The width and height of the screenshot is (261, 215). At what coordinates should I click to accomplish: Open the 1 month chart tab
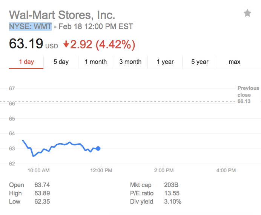point(96,62)
